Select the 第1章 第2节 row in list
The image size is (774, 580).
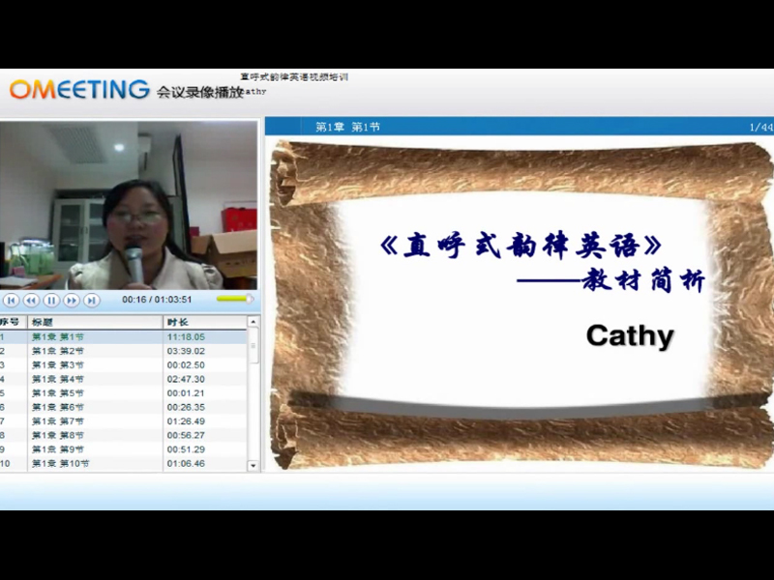point(58,351)
